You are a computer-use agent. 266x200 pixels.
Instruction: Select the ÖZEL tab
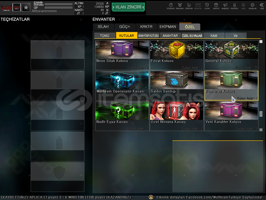[190, 27]
